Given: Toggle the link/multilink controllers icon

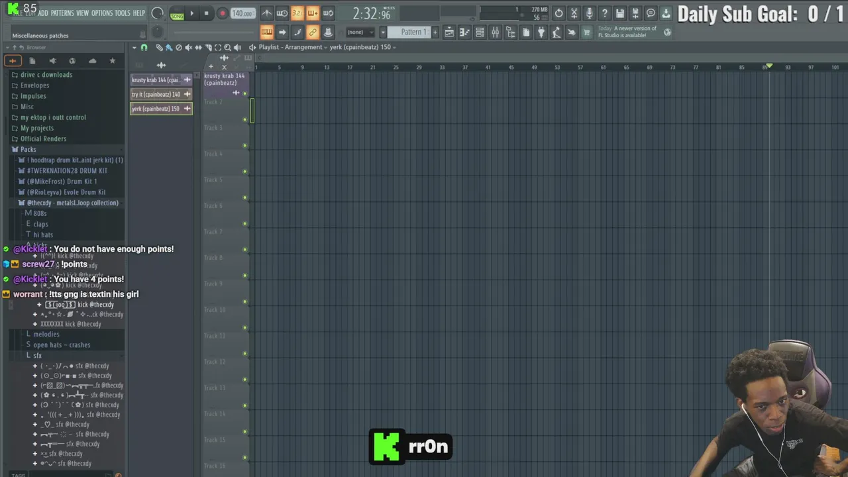Looking at the screenshot, I should click(x=313, y=32).
